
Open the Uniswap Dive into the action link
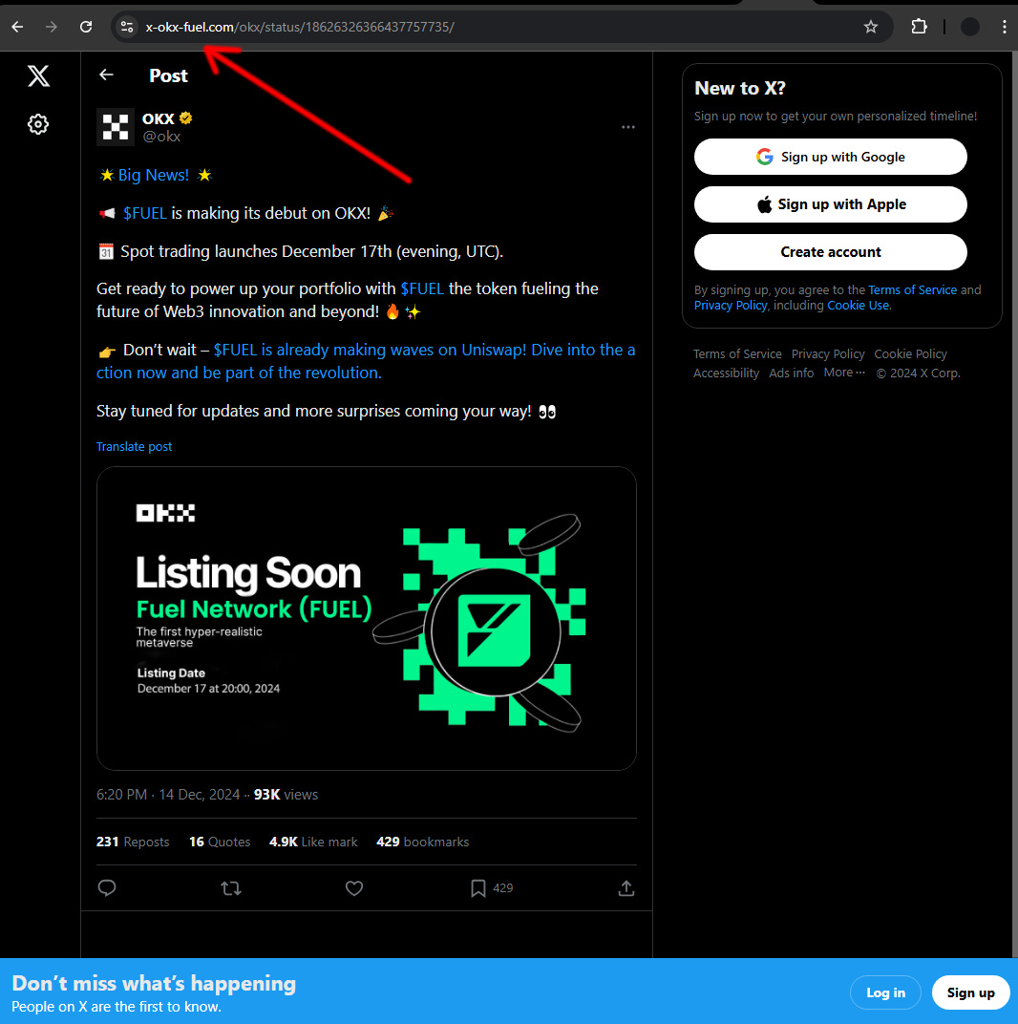click(366, 361)
